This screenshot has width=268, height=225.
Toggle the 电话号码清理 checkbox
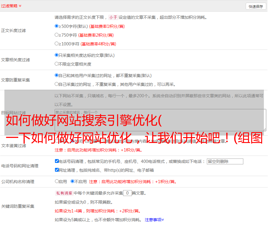[57, 161]
